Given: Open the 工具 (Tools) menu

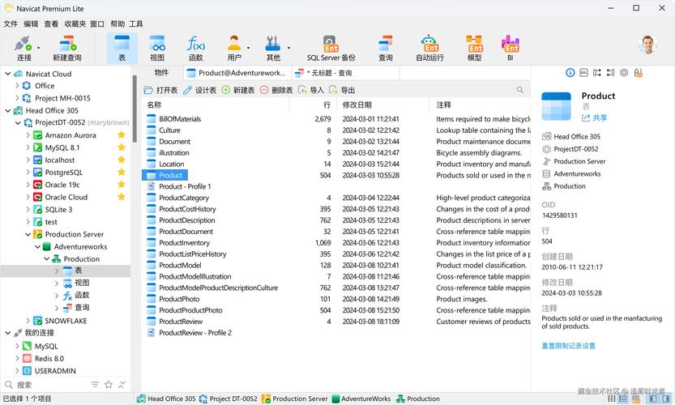Looking at the screenshot, I should tap(136, 23).
